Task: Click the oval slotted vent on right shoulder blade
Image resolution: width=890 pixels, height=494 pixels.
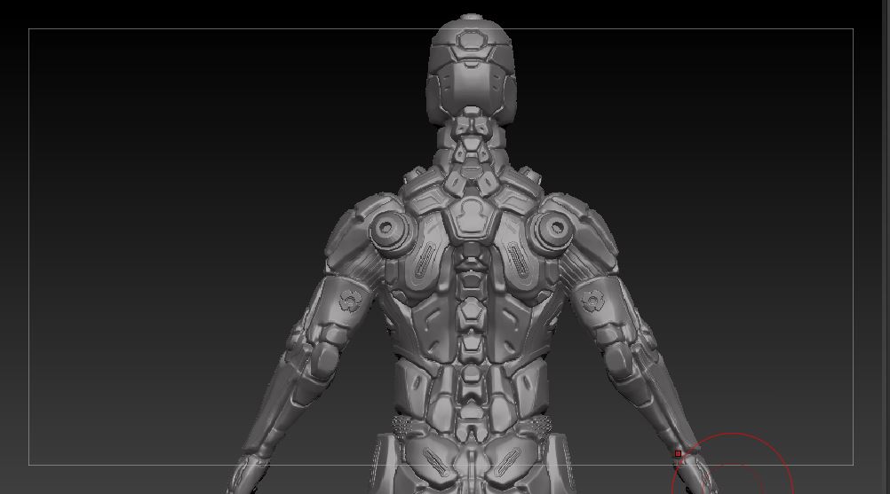Action: click(x=517, y=261)
